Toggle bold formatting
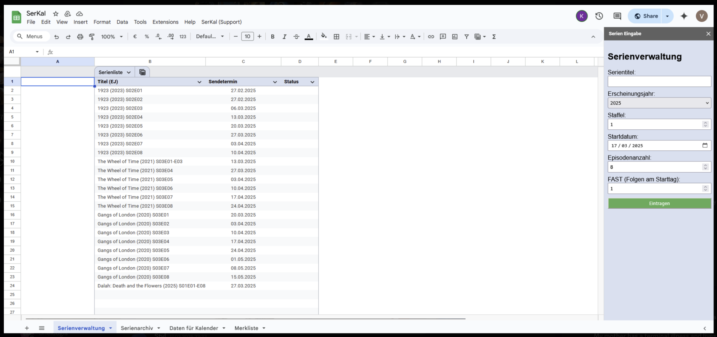The image size is (717, 337). pos(272,37)
